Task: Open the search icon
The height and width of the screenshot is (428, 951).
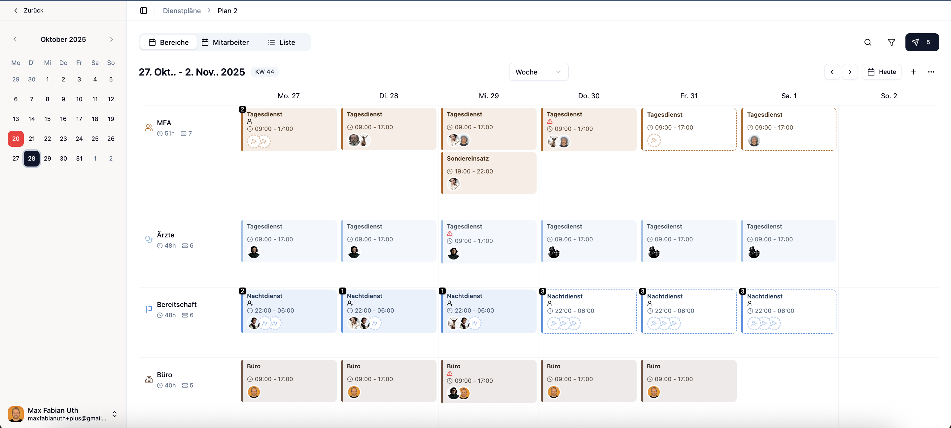Action: 867,43
